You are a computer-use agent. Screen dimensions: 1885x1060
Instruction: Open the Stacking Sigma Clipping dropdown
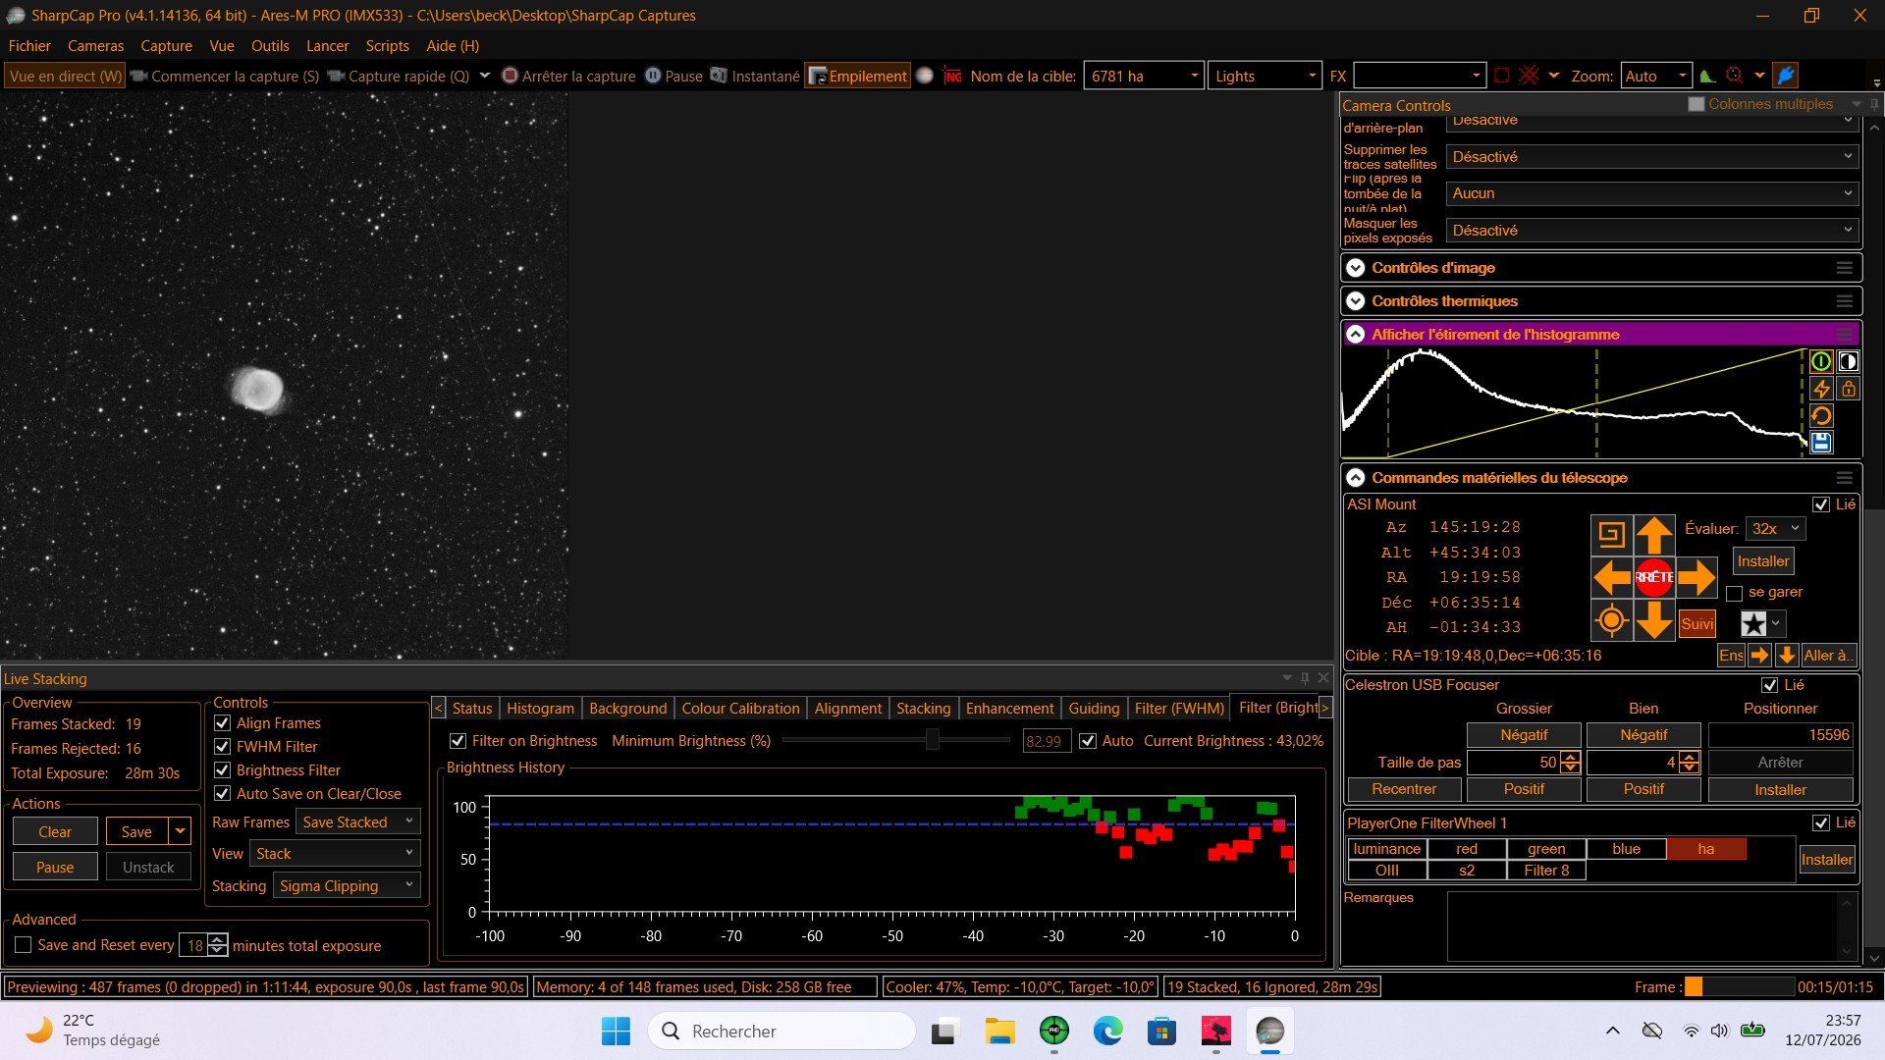pyautogui.click(x=347, y=885)
